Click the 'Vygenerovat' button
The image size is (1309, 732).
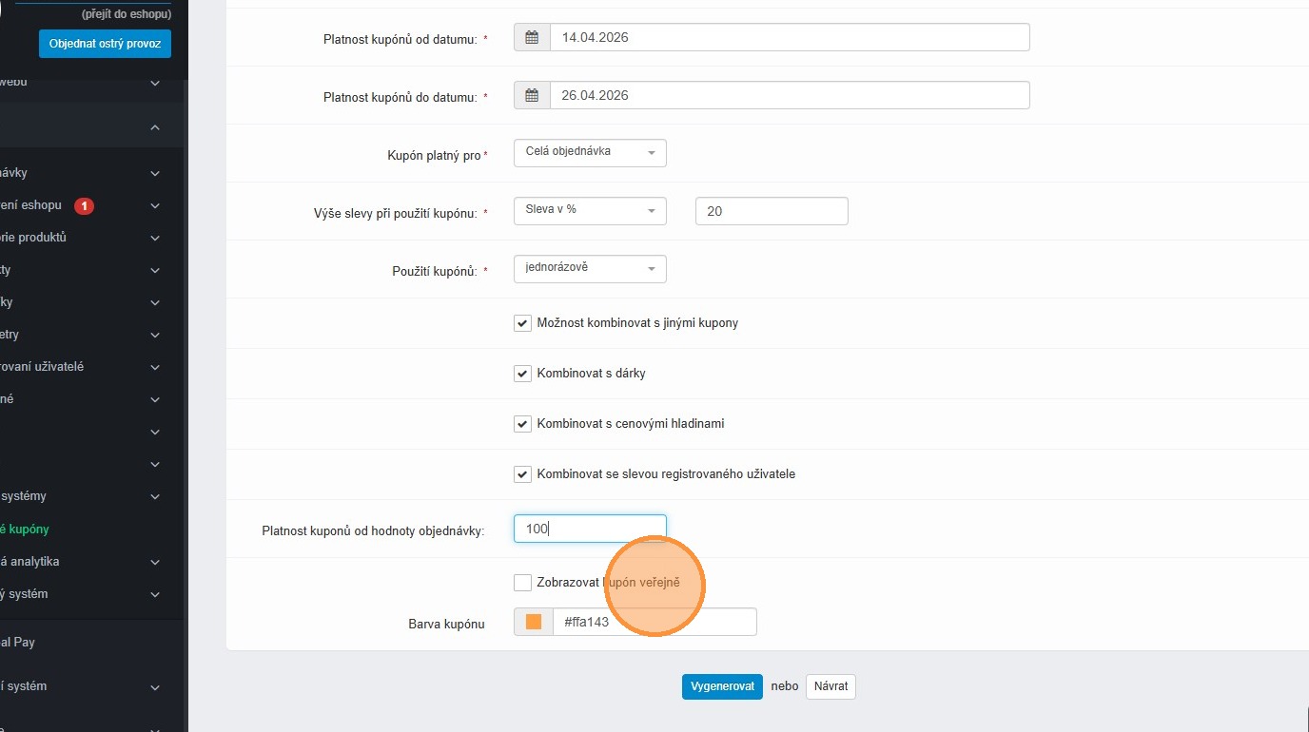click(722, 686)
